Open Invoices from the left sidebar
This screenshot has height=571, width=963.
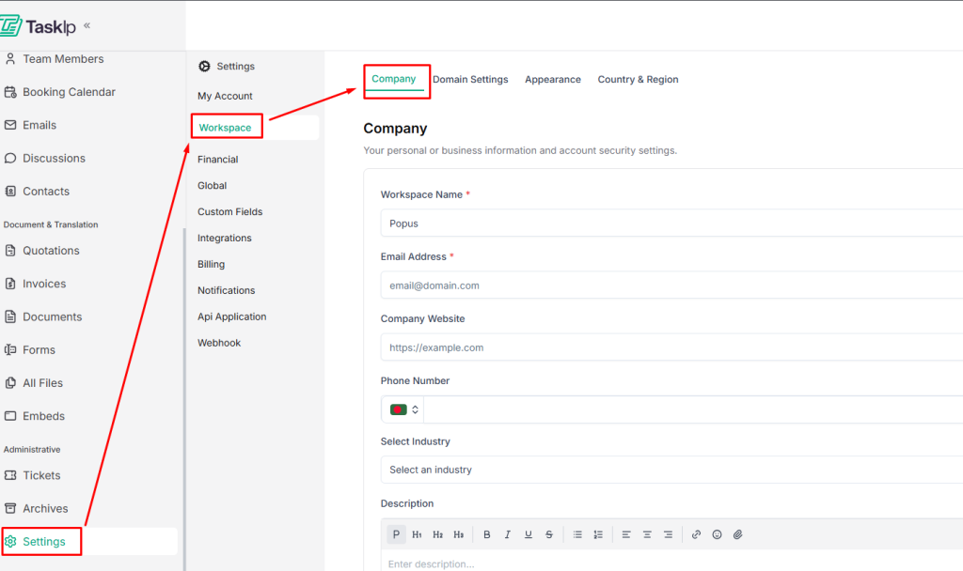point(44,284)
